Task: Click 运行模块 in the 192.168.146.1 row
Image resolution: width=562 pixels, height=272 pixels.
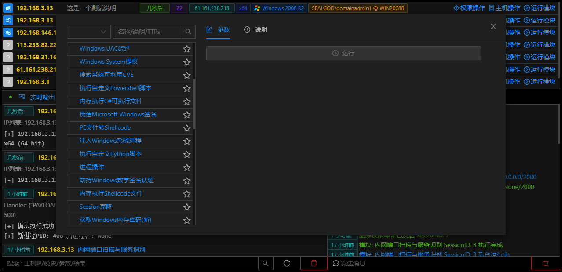Action: click(x=540, y=33)
